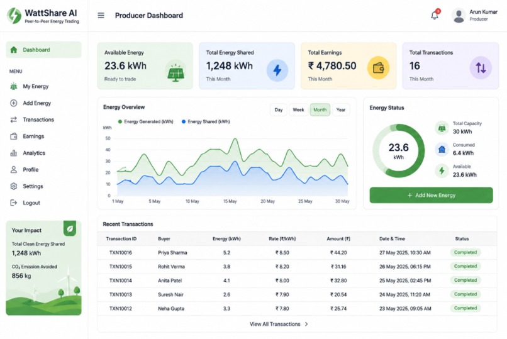Image resolution: width=507 pixels, height=339 pixels.
Task: Click buyer name Rohit Verma
Action: click(x=171, y=267)
